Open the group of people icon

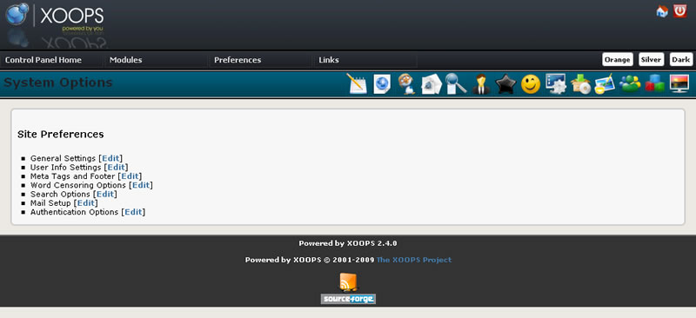click(x=630, y=83)
